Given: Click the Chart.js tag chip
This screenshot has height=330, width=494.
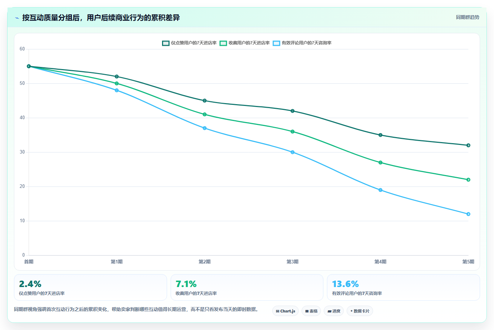Looking at the screenshot, I should coord(285,311).
